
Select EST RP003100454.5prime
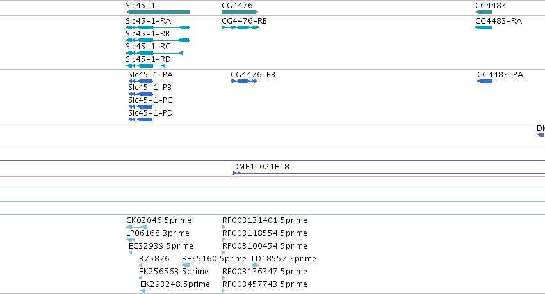tap(224, 252)
